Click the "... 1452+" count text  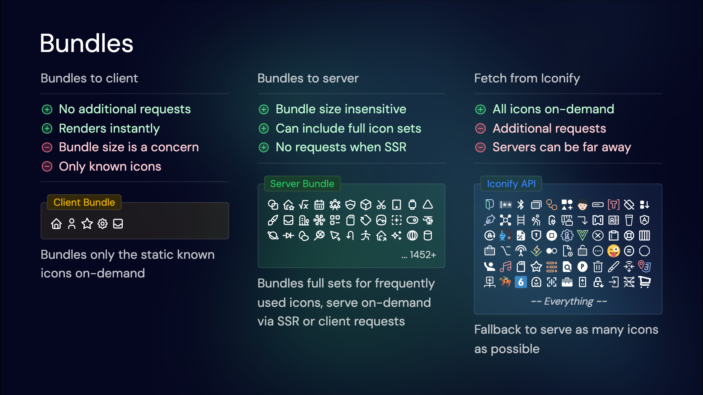419,255
